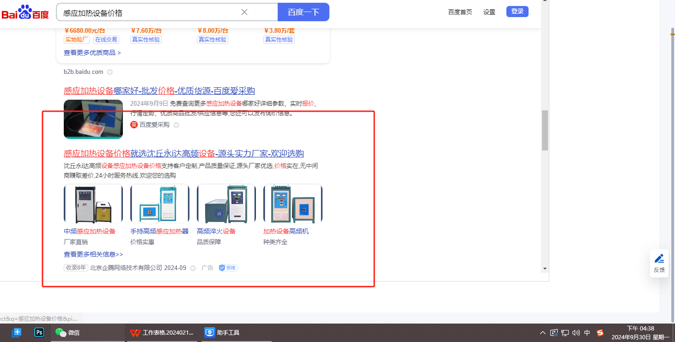The image size is (675, 342).
Task: Switch to 助手工具 taskbar window
Action: (237, 332)
